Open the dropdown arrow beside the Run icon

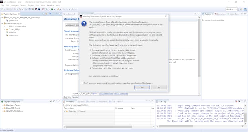click(x=54, y=9)
